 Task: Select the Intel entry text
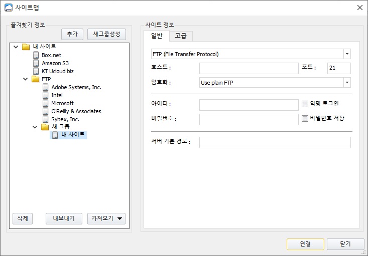click(x=57, y=95)
